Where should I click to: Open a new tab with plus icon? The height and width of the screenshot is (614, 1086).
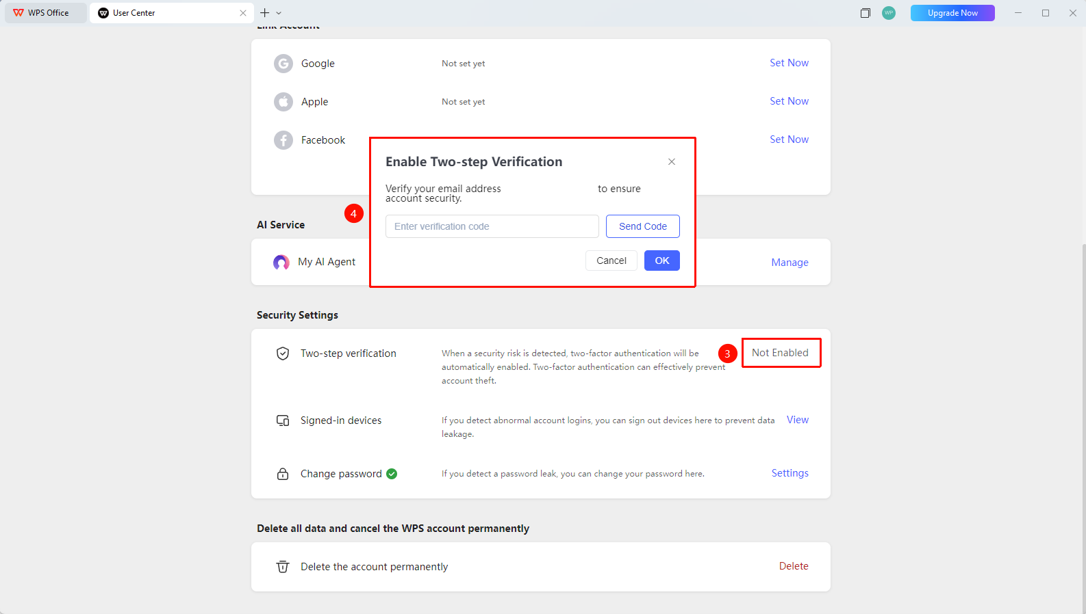[x=265, y=13]
